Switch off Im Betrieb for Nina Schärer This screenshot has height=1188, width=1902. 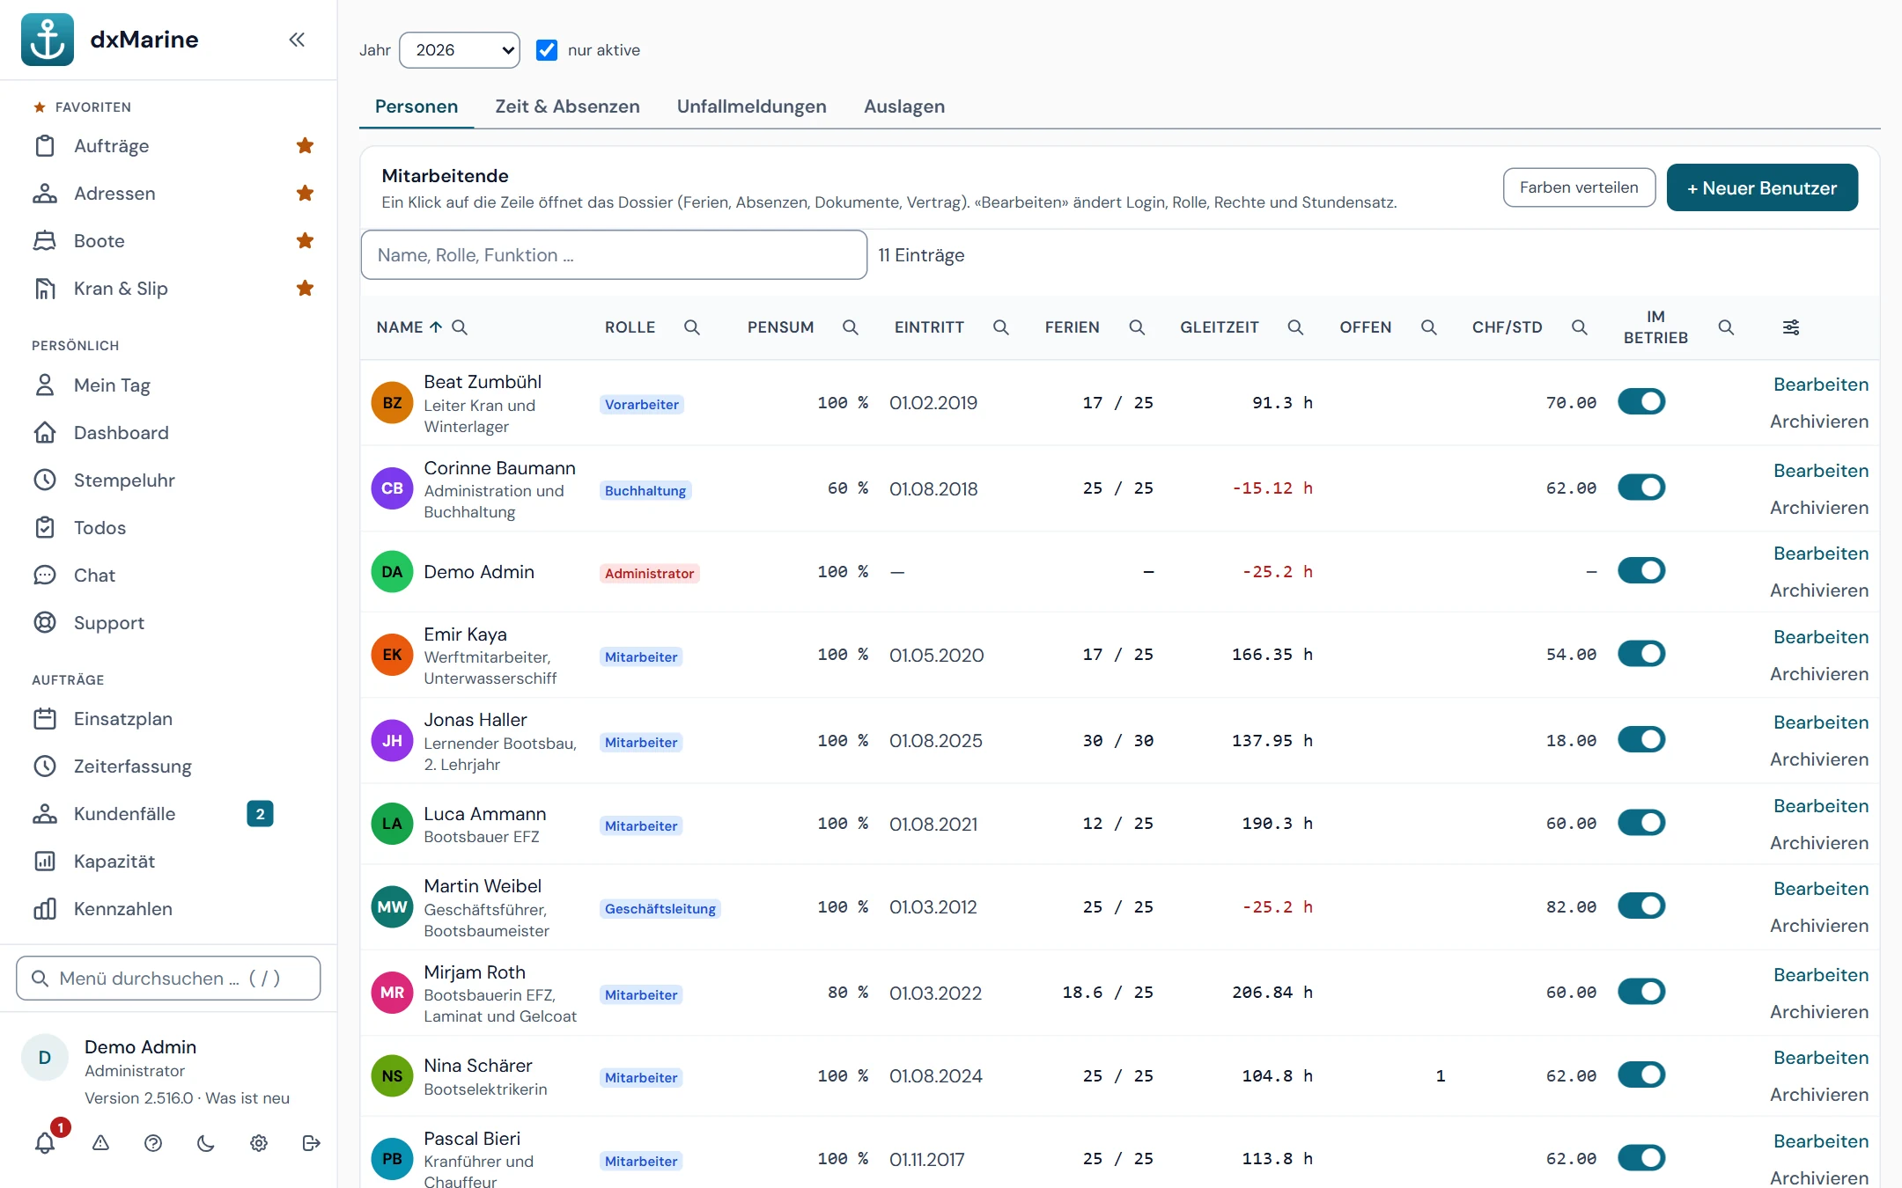(1641, 1075)
